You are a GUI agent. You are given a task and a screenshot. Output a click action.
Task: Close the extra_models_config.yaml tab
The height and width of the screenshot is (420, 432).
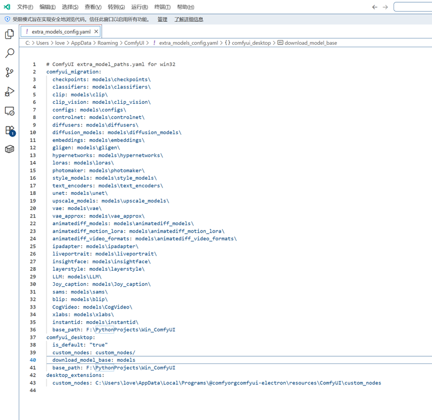point(96,32)
